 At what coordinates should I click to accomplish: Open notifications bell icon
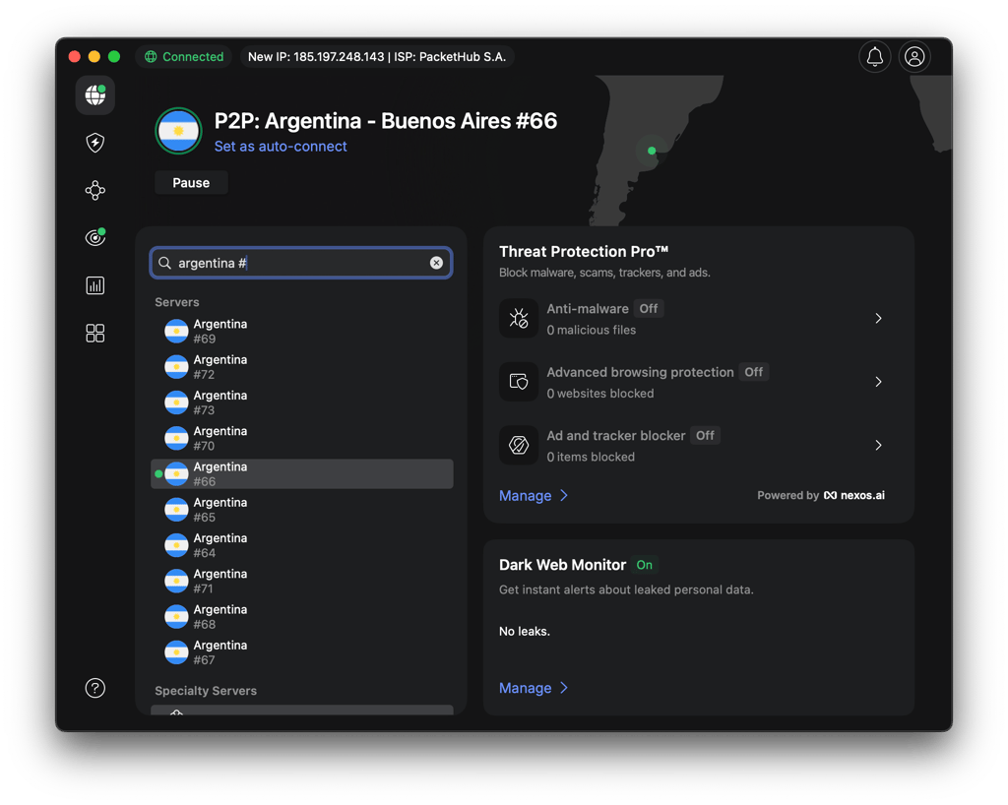[x=875, y=56]
